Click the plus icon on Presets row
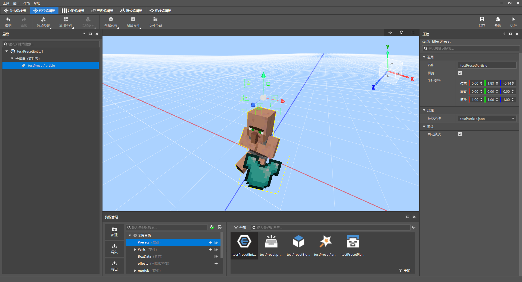 (x=210, y=242)
